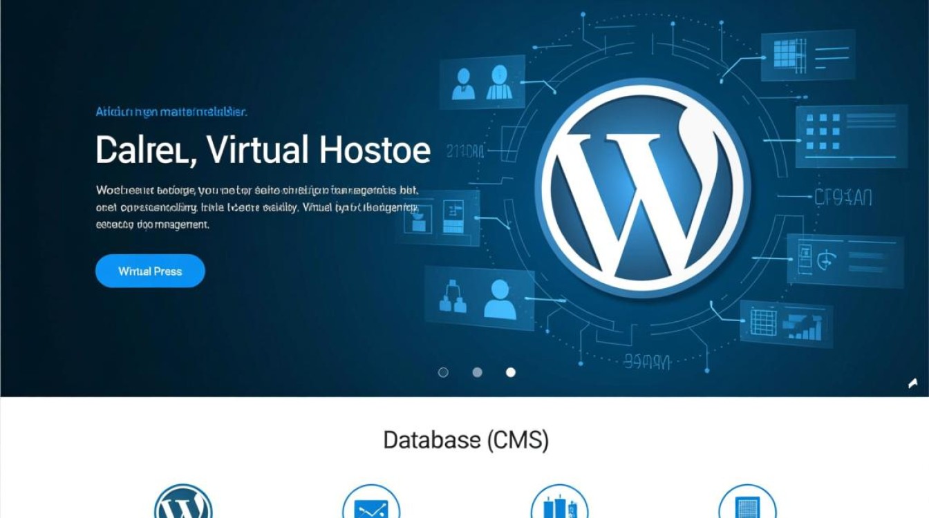
Task: Click the Database (CMS) section heading
Action: coord(465,440)
